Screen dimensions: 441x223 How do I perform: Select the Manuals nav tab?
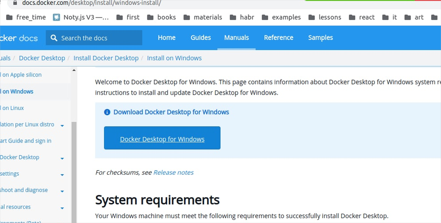click(x=236, y=37)
